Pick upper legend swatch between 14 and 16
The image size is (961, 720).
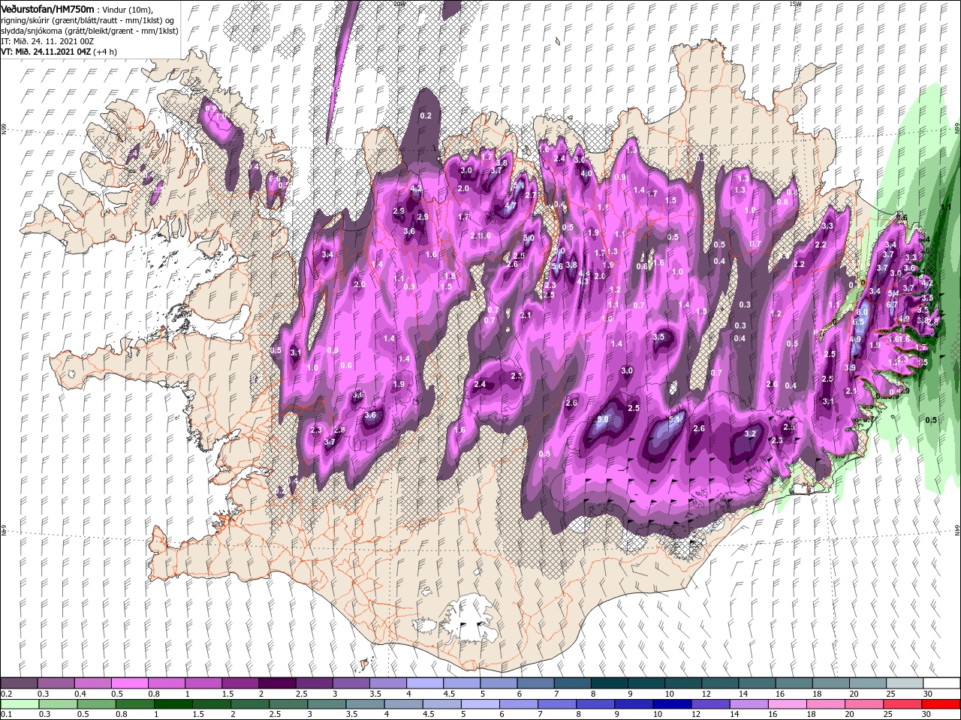pyautogui.click(x=758, y=683)
